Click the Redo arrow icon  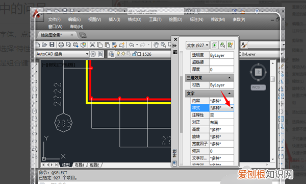[143, 45]
